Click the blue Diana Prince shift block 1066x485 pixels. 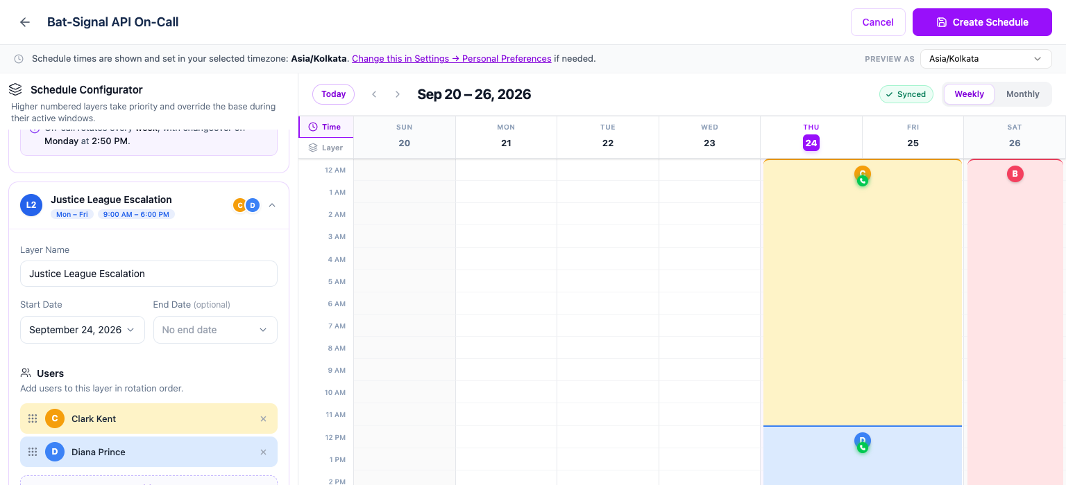point(863,455)
